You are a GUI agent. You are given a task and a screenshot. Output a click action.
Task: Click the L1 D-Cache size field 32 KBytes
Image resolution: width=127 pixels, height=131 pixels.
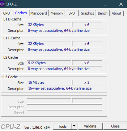(x=49, y=25)
